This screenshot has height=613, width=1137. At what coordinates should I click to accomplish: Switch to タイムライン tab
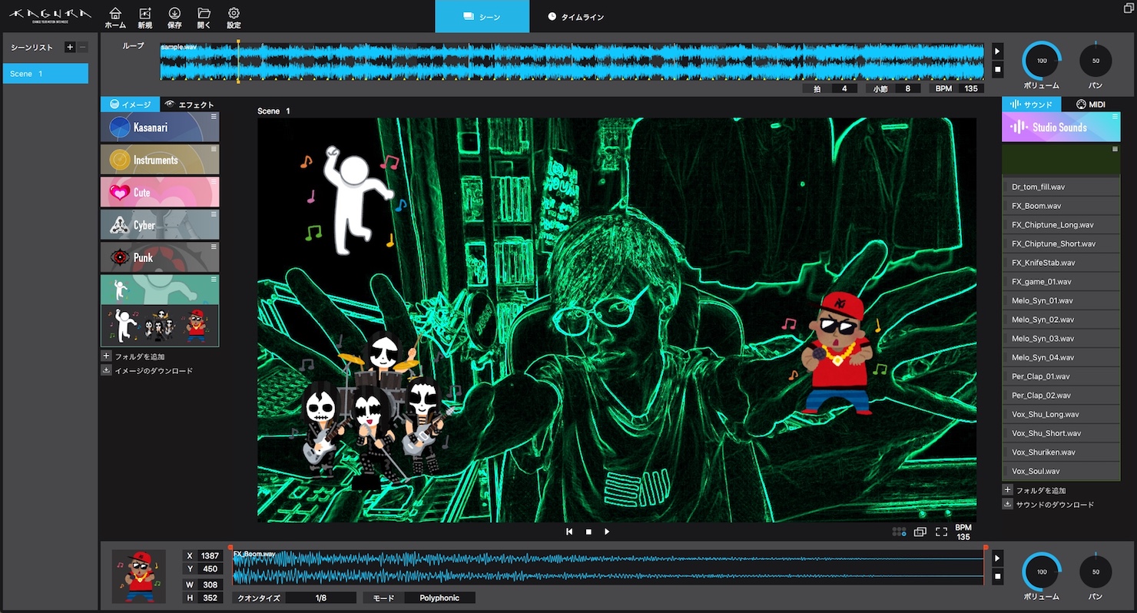click(x=576, y=16)
